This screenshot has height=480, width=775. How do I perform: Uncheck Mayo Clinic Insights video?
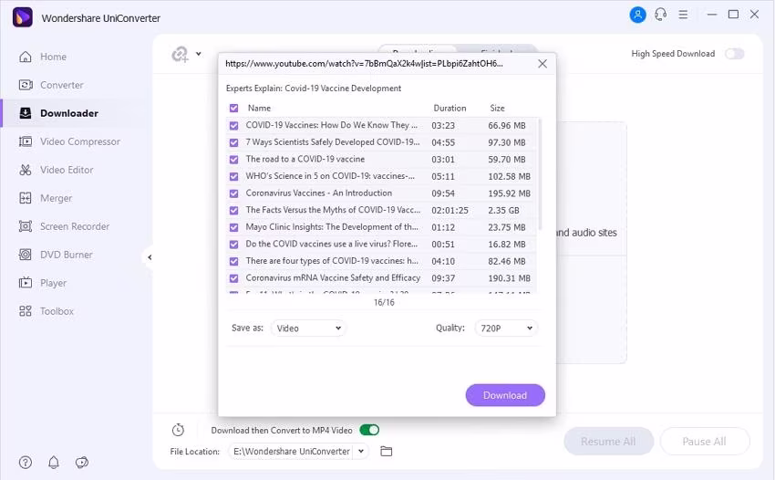point(233,227)
